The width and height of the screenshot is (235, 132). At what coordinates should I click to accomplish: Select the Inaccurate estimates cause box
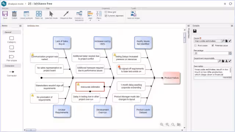point(90,87)
